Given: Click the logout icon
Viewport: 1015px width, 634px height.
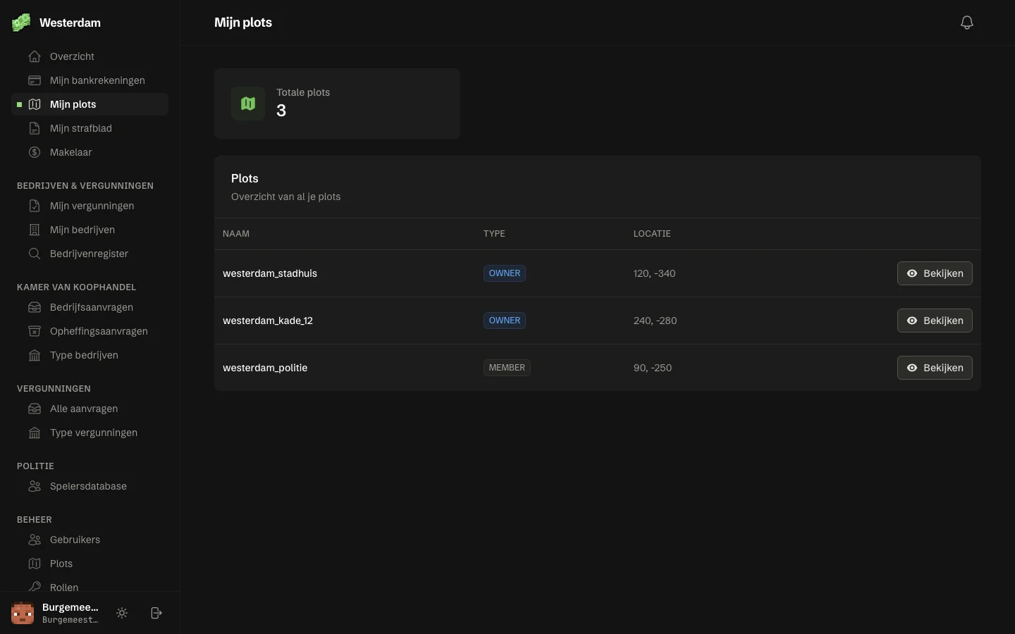Looking at the screenshot, I should click(x=156, y=613).
